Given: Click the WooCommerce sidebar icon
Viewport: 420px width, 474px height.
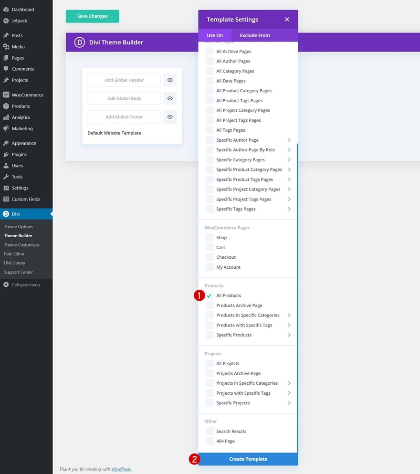Looking at the screenshot, I should tap(6, 95).
